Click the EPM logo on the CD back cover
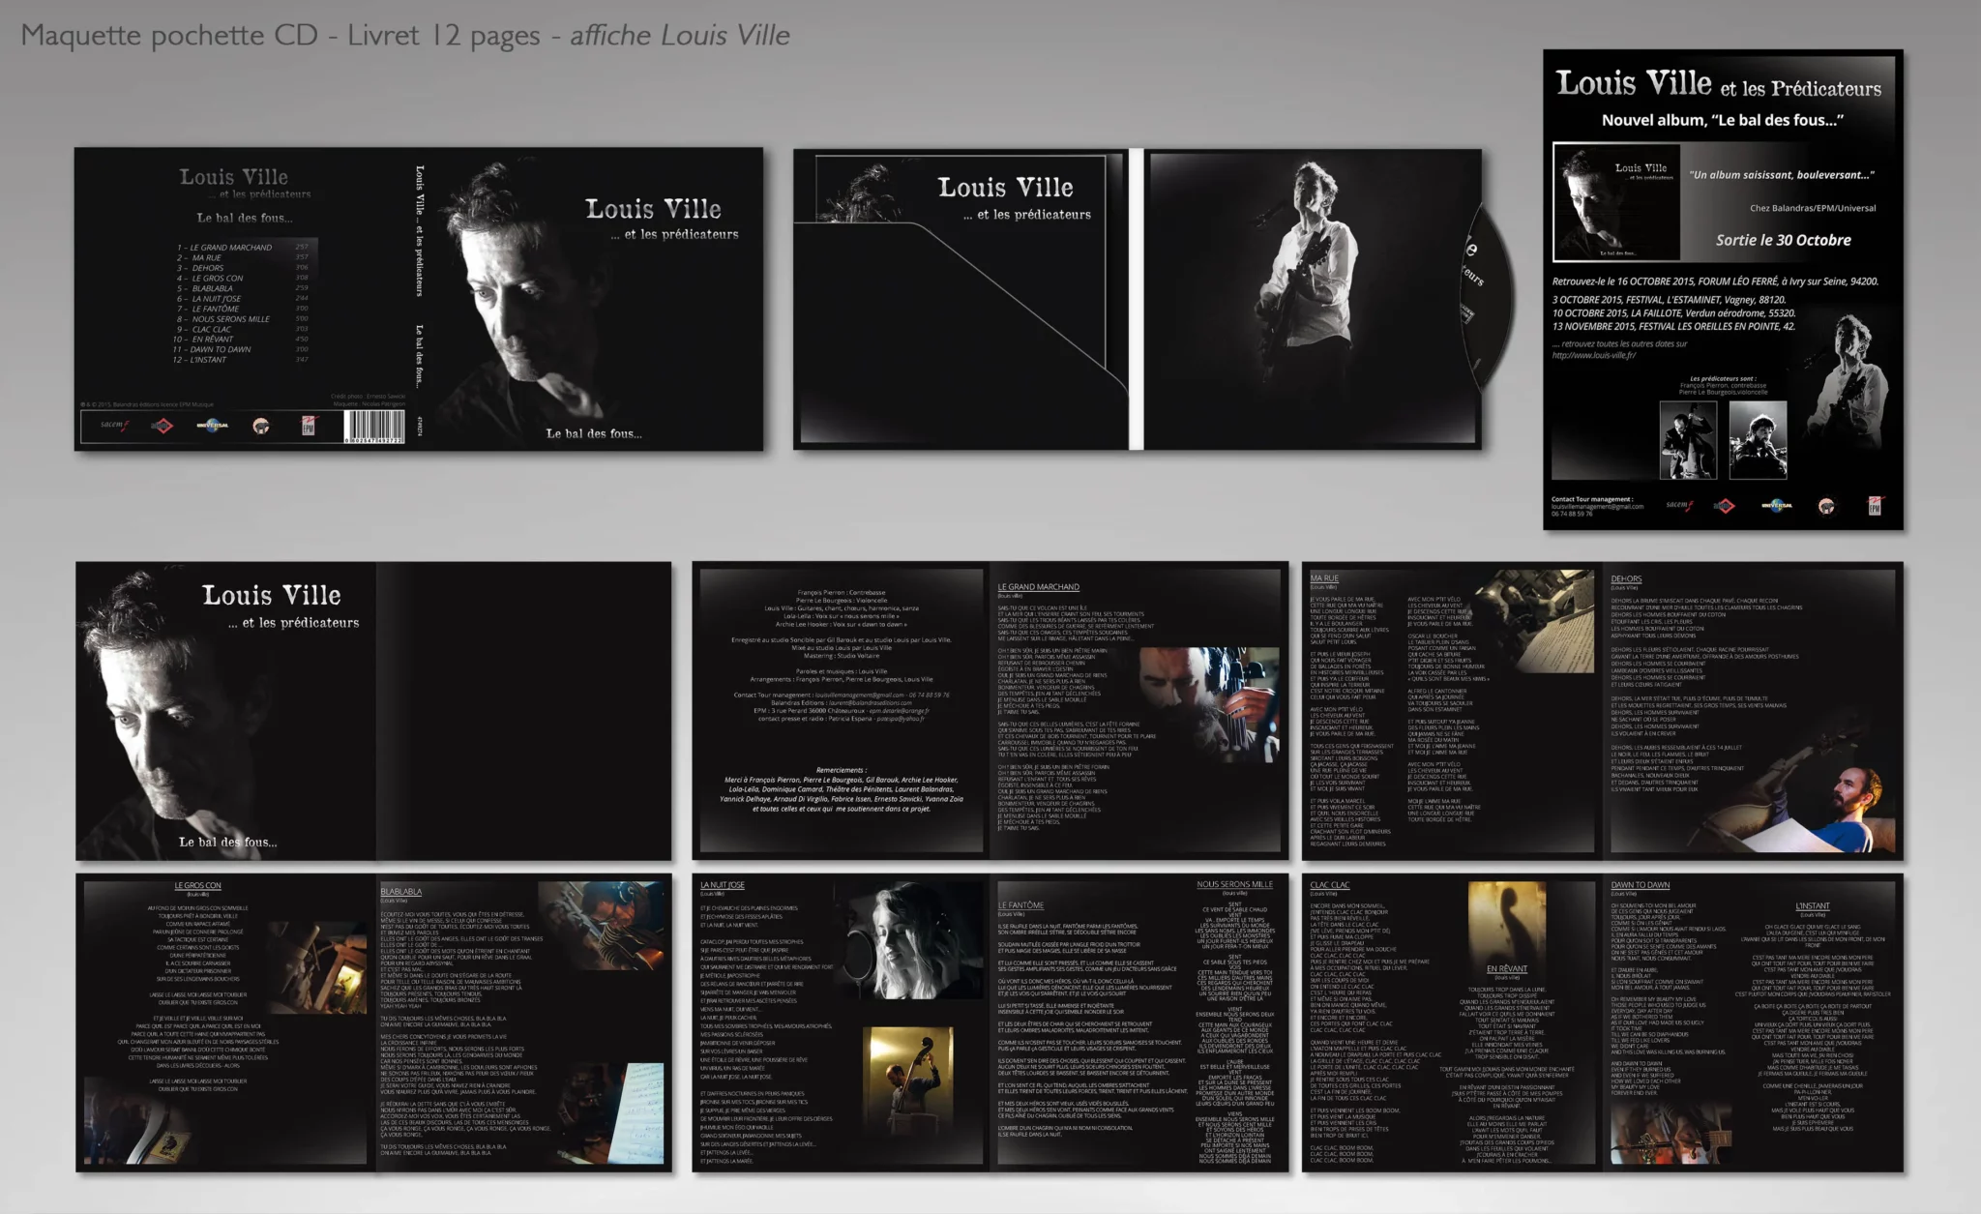Viewport: 1981px width, 1214px height. coord(309,426)
